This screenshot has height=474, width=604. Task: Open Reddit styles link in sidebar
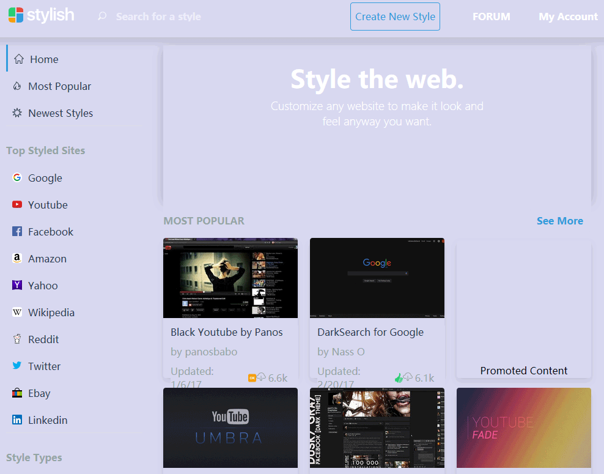point(43,339)
